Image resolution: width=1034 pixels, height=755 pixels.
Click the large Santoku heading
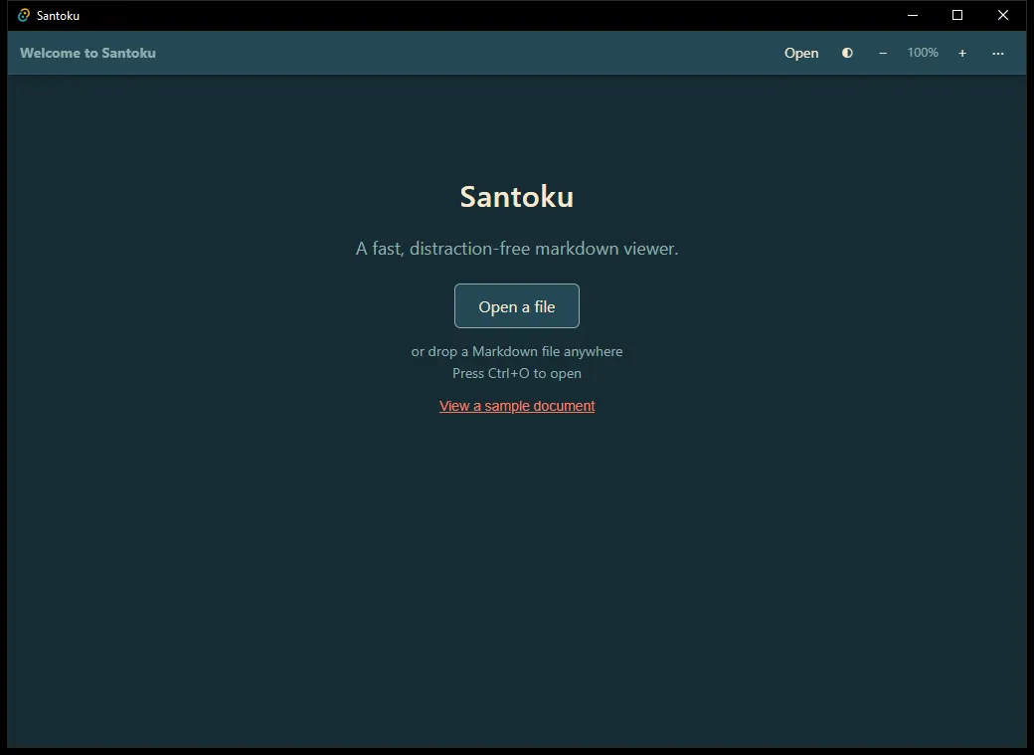[517, 197]
